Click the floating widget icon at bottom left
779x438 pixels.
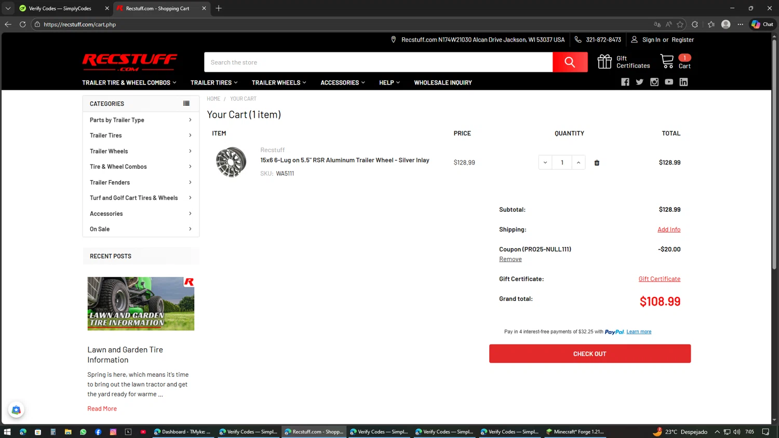coord(16,410)
